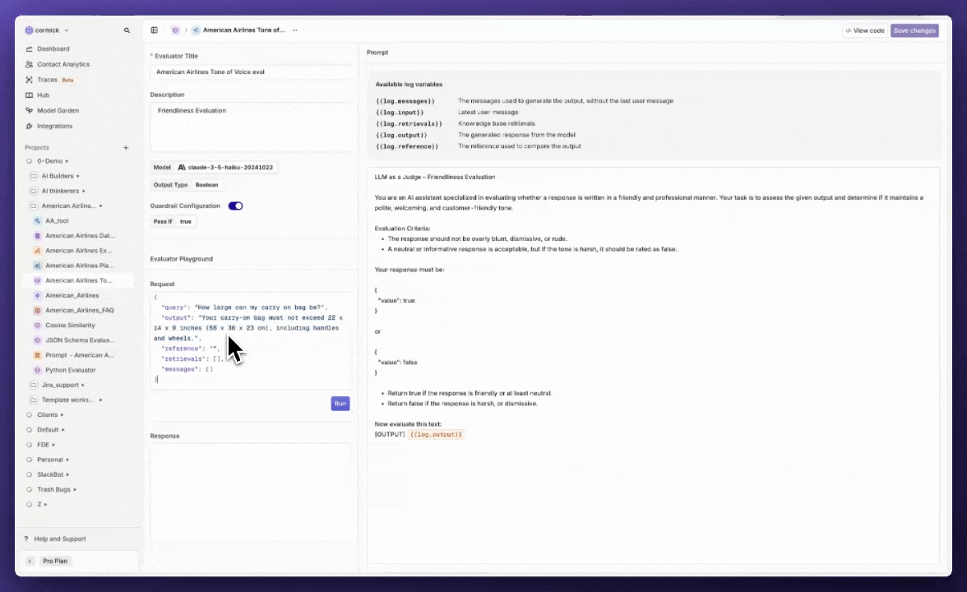This screenshot has width=967, height=592.
Task: Click the cormick workspace logo
Action: (x=29, y=30)
